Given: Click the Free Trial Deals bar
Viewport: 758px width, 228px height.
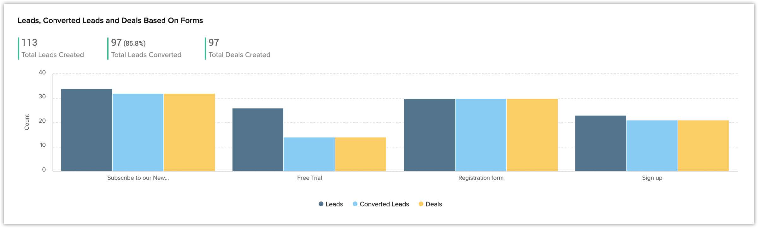Looking at the screenshot, I should (361, 154).
